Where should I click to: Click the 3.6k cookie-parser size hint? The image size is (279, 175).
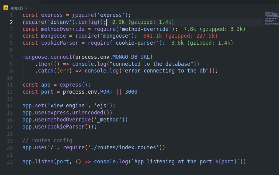[202, 43]
